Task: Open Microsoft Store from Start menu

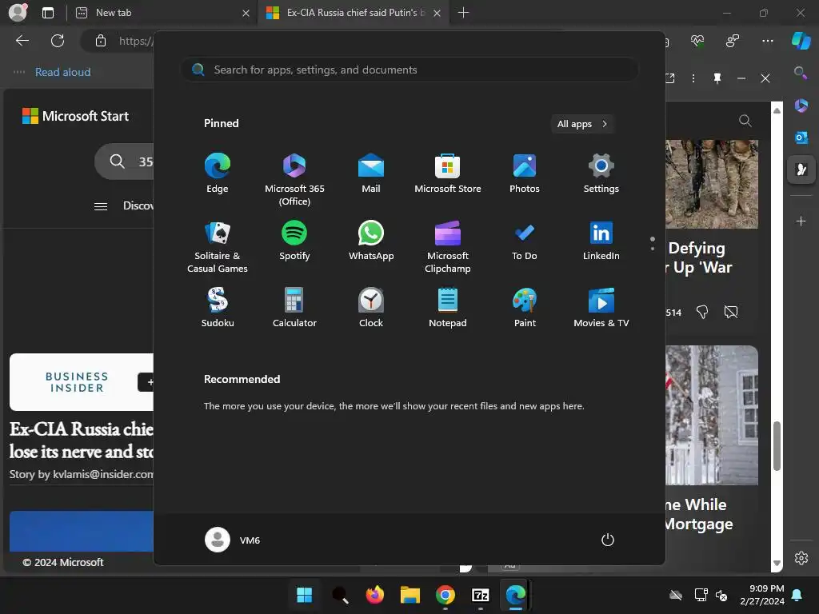Action: (448, 173)
